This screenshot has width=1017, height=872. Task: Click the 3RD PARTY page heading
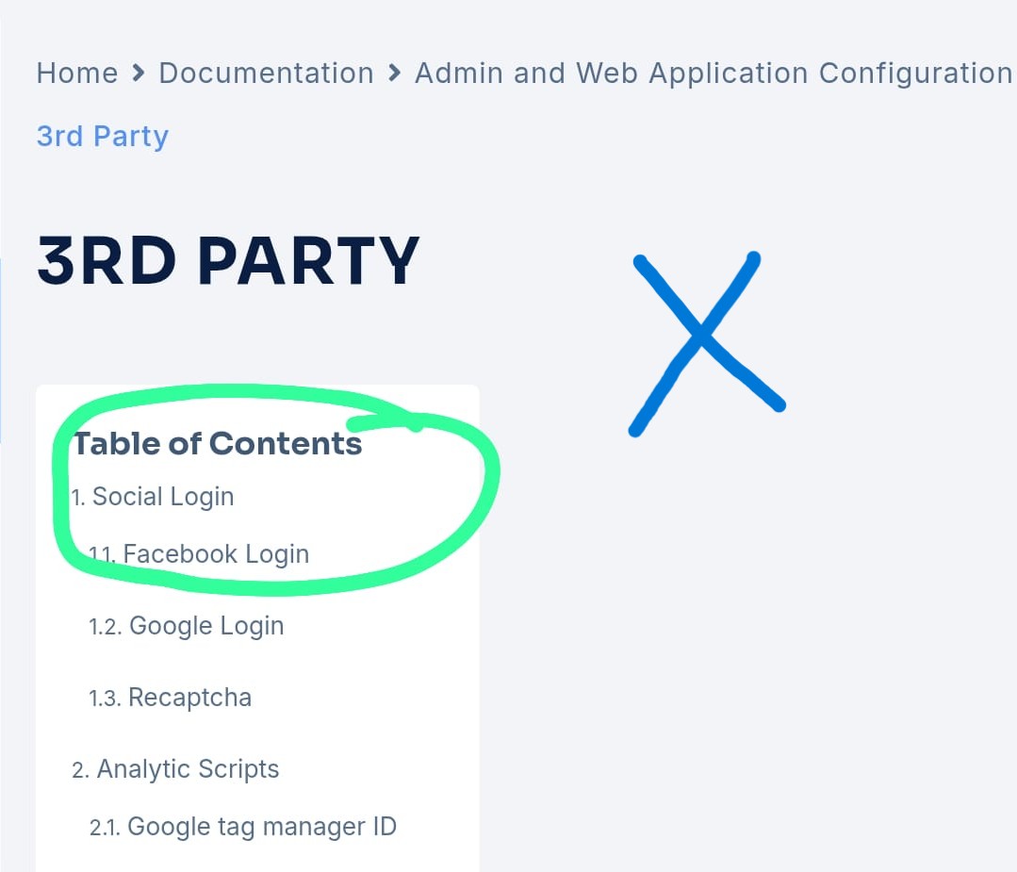coord(228,260)
